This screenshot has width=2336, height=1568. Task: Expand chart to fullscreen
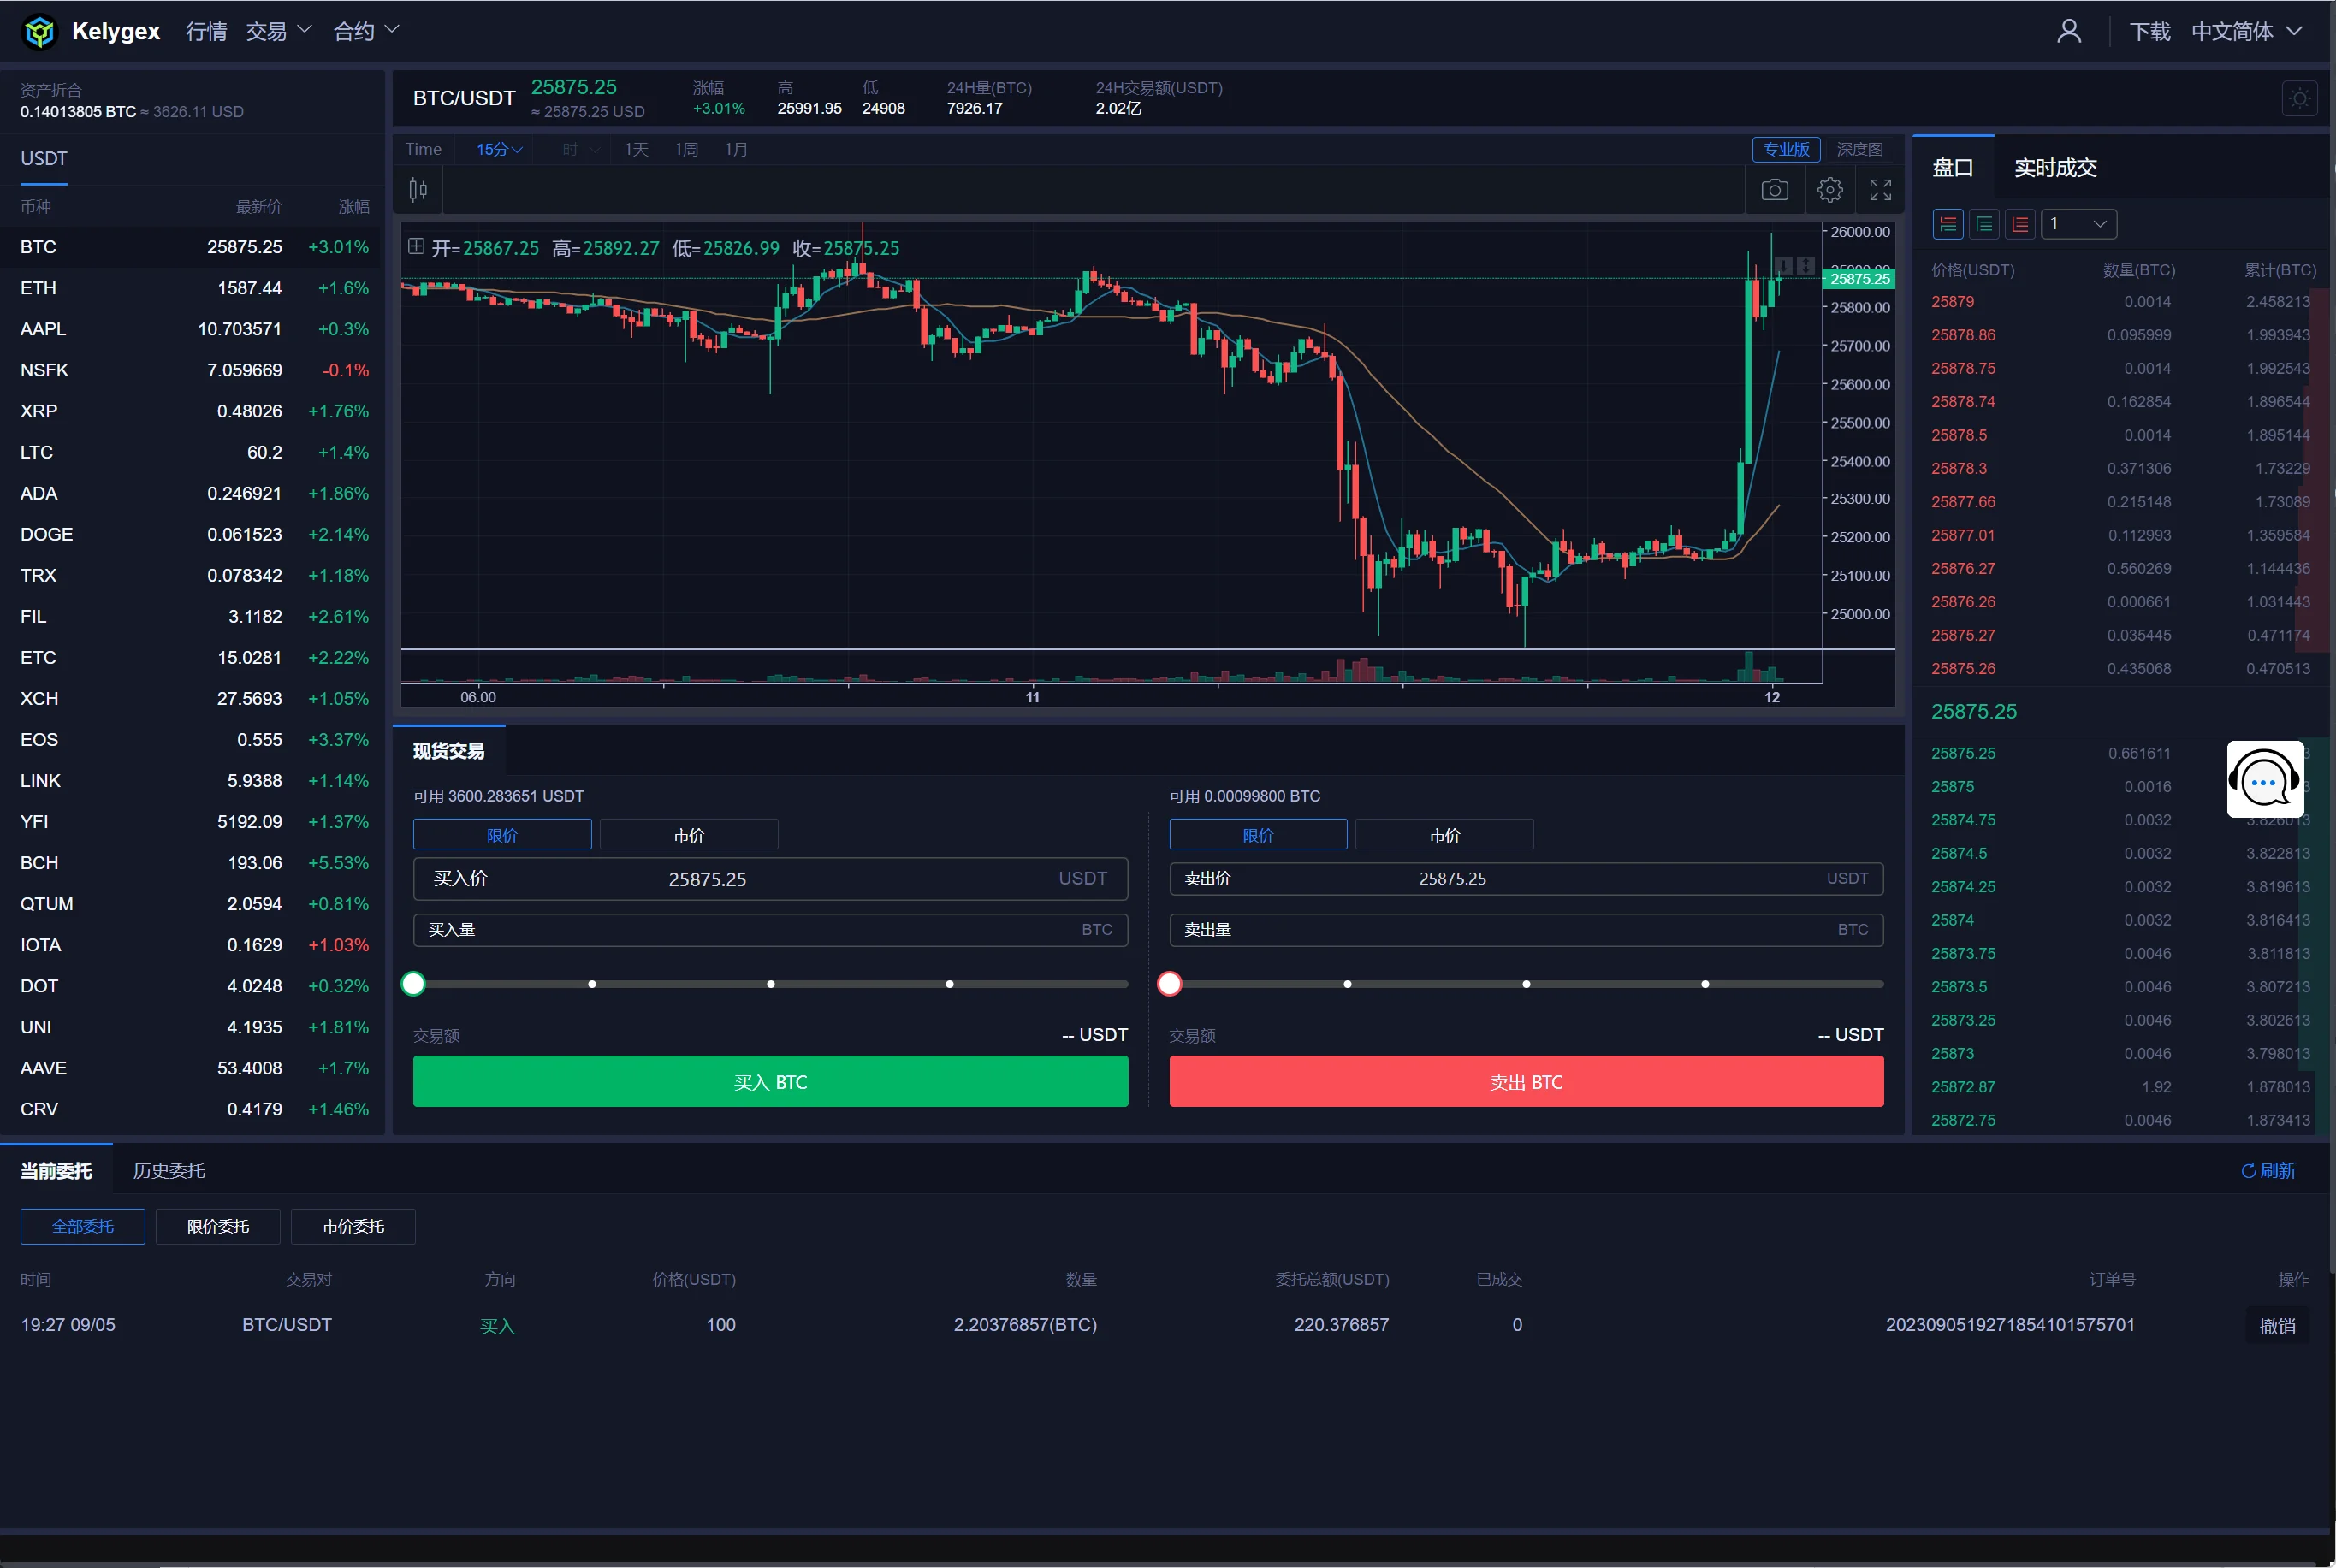(x=1880, y=190)
